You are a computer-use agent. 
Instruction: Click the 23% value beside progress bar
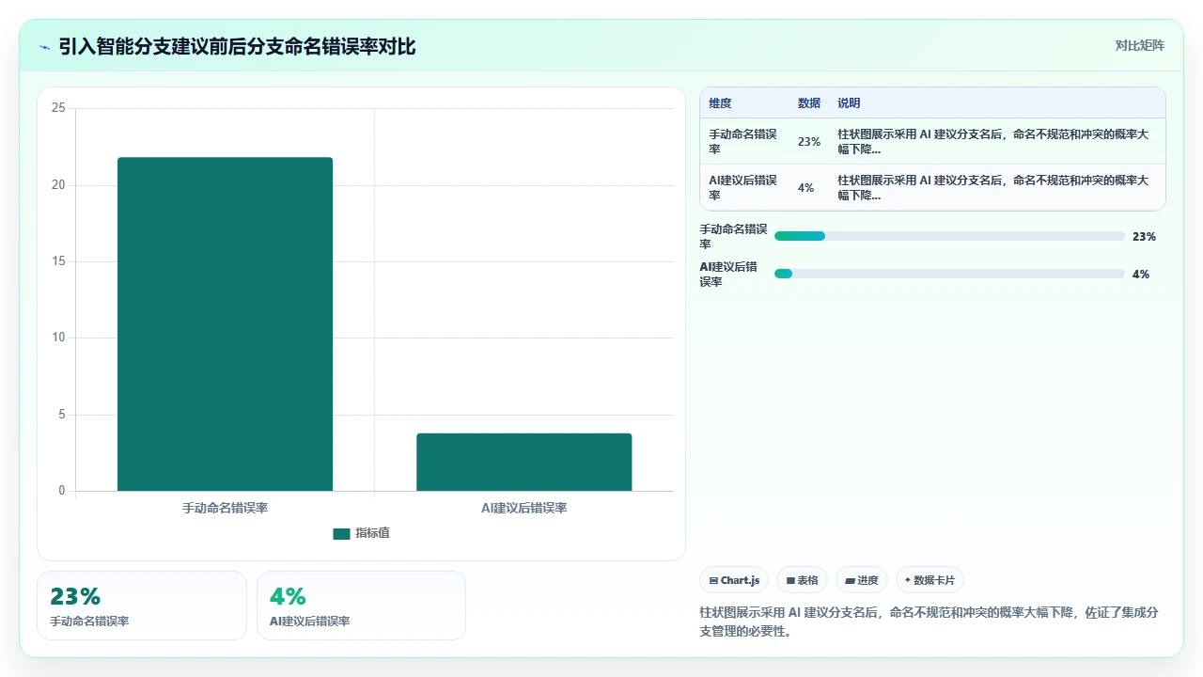[1144, 237]
